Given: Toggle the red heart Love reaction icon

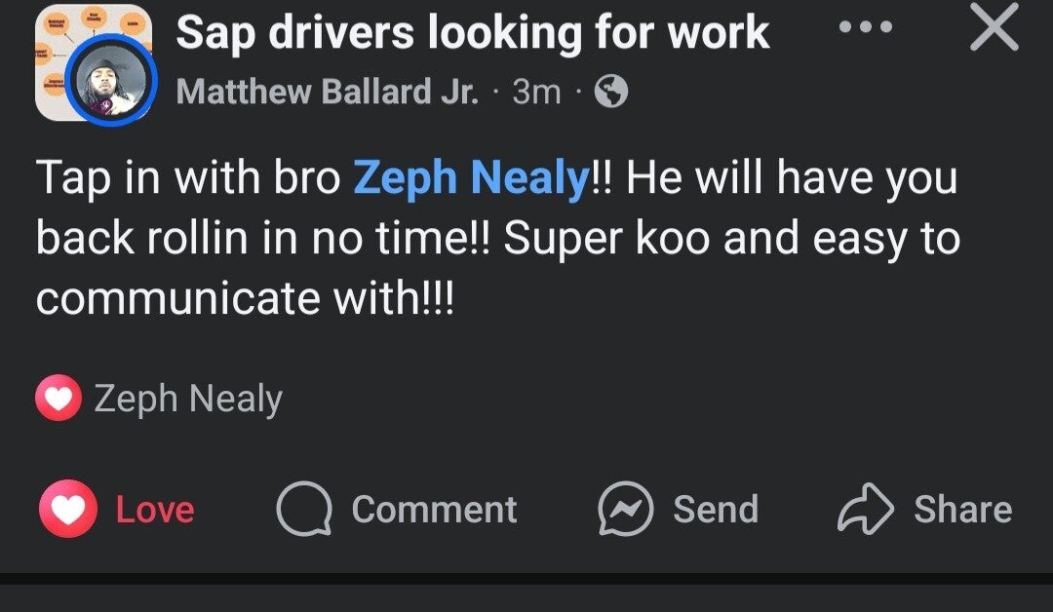Looking at the screenshot, I should (x=67, y=510).
